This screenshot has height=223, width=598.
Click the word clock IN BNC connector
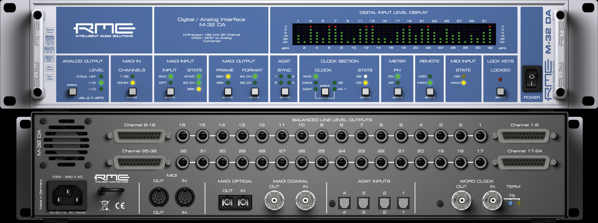pos(492,201)
